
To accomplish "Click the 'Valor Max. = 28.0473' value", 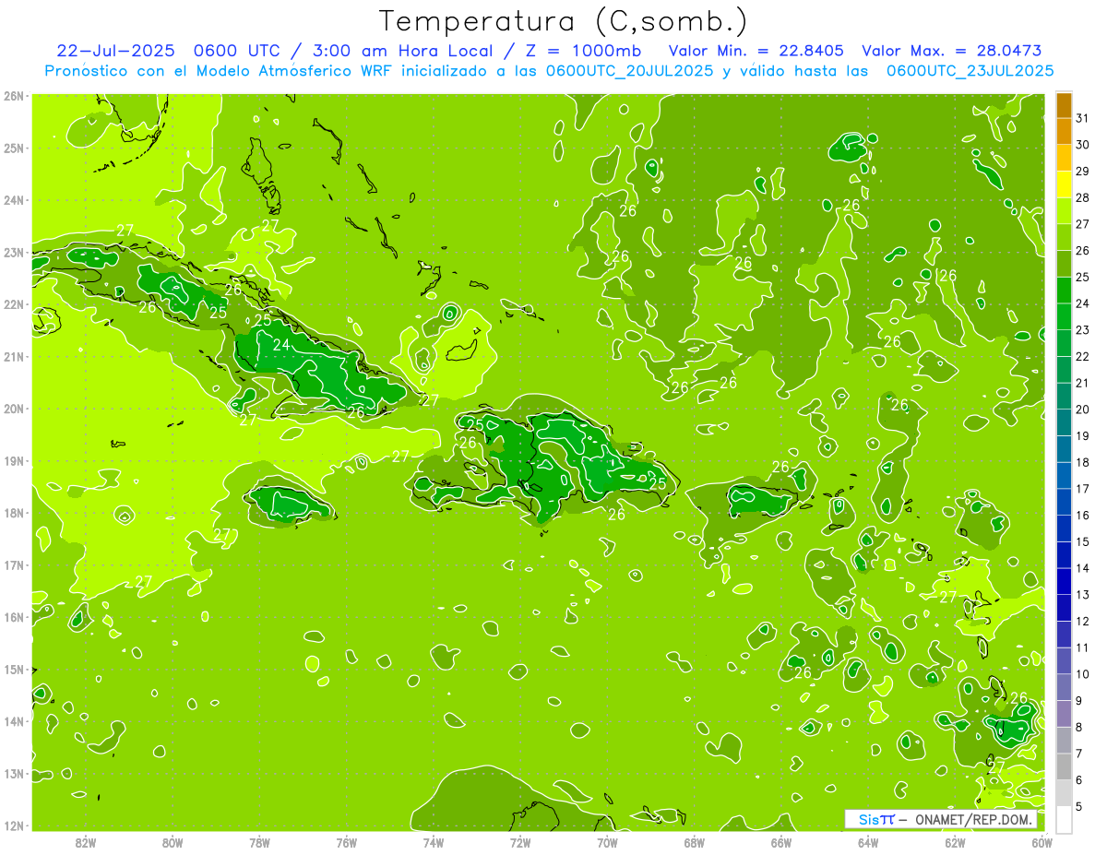I will (x=951, y=51).
